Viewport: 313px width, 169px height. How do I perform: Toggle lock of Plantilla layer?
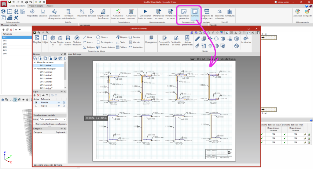[x=64, y=103]
